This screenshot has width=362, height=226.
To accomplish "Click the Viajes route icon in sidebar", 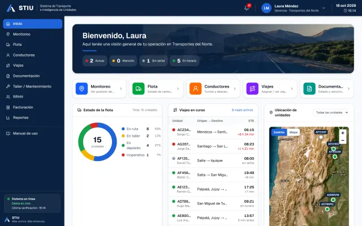I will (8, 66).
